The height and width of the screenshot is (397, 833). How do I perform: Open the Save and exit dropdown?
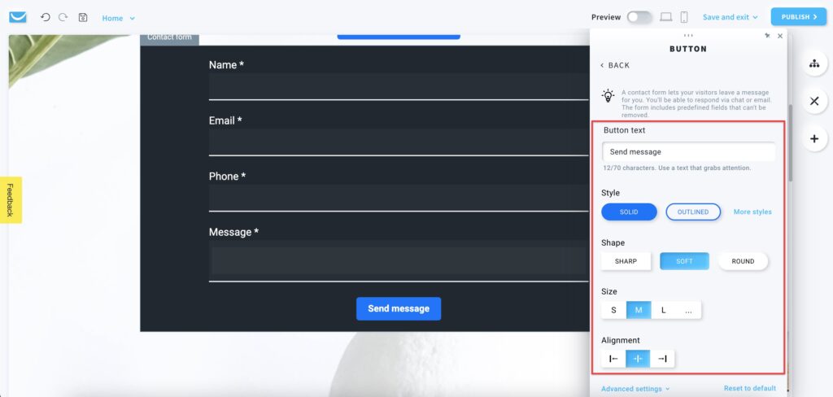(x=730, y=17)
